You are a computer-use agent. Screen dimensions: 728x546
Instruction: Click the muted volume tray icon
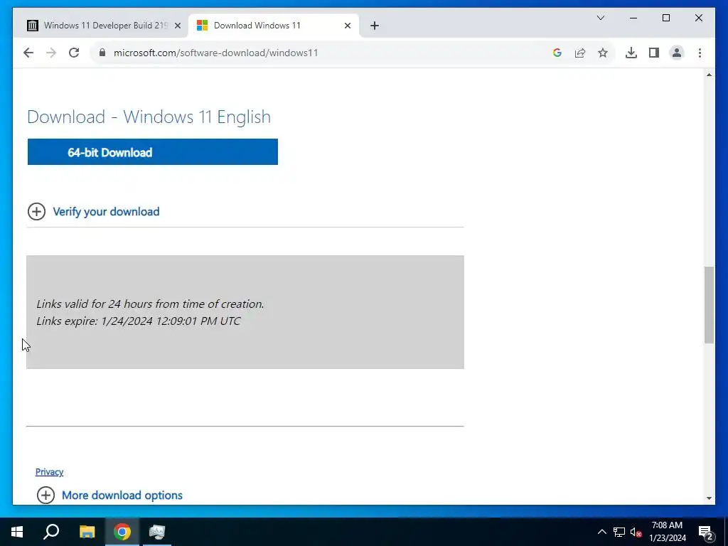click(636, 532)
